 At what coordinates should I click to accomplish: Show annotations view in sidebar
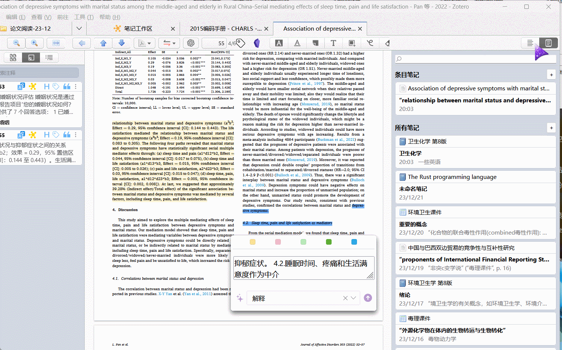pyautogui.click(x=31, y=57)
